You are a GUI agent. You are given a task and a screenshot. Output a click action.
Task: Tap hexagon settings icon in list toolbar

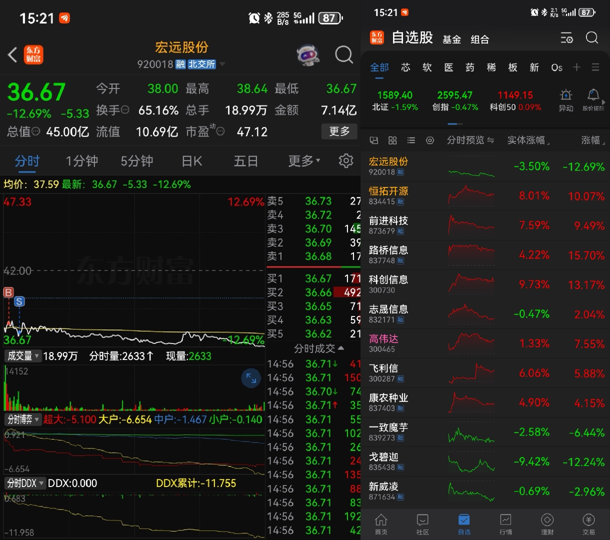430,140
